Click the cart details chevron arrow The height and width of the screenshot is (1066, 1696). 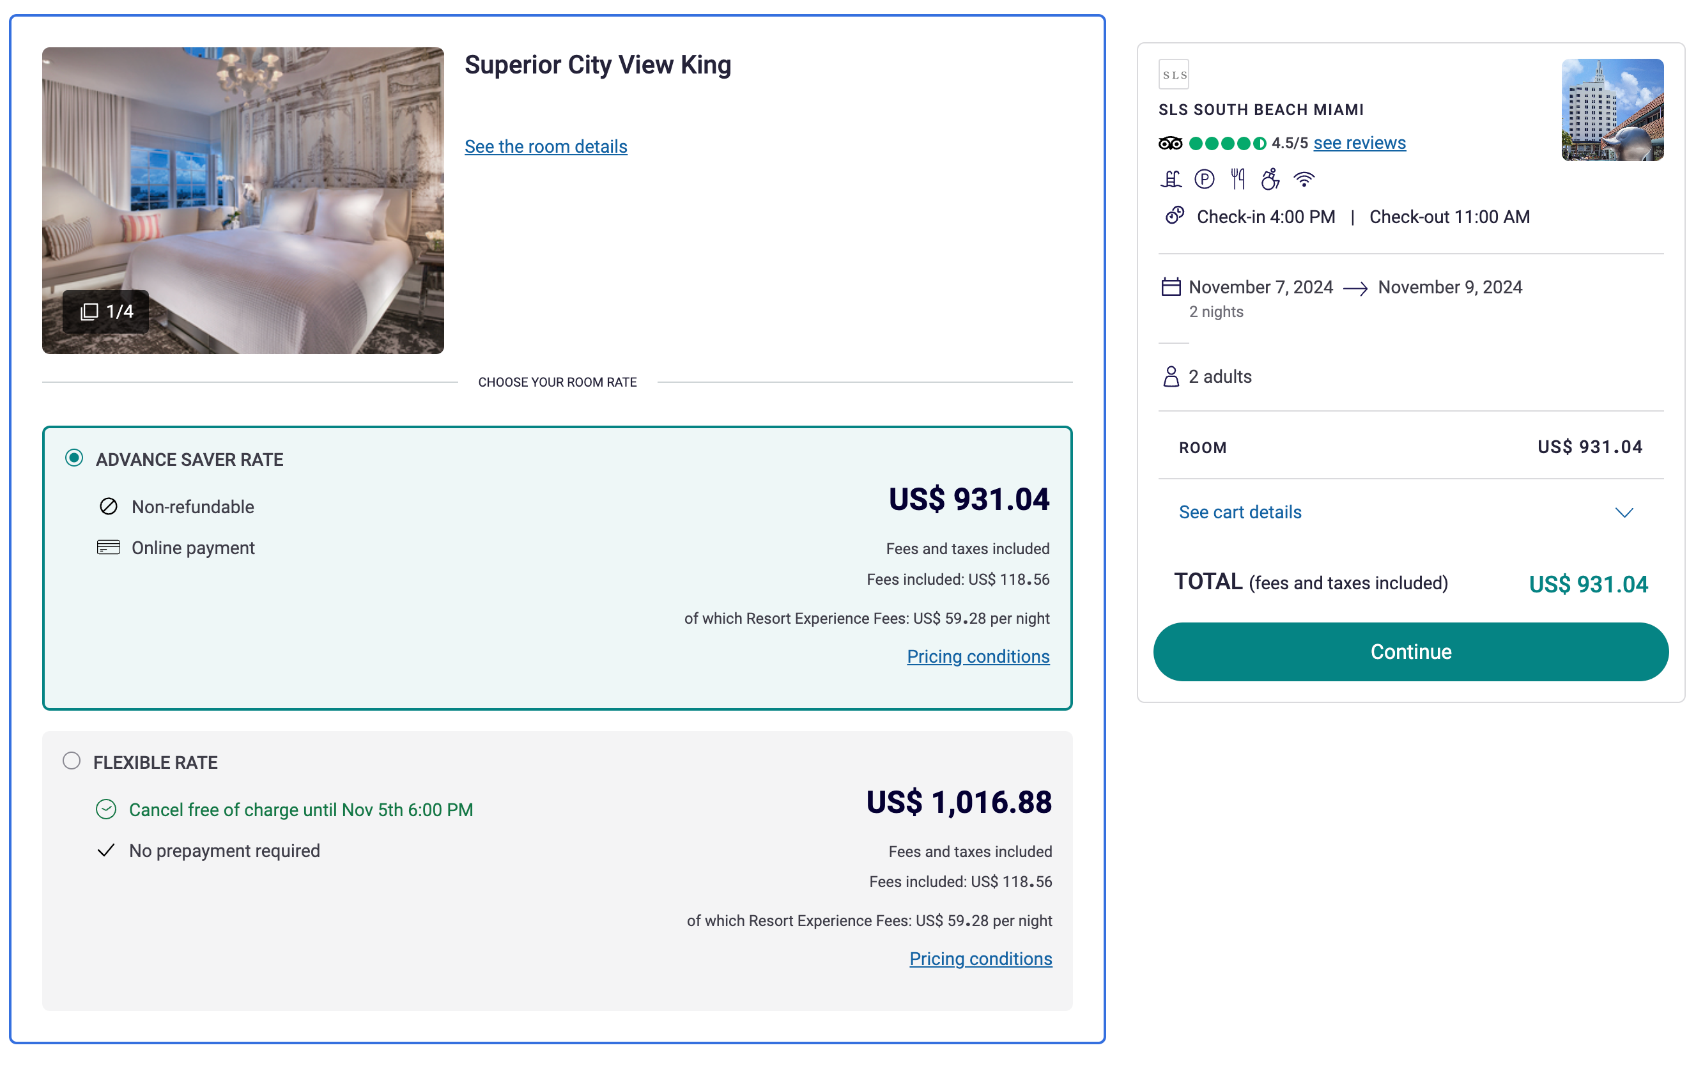(x=1623, y=513)
